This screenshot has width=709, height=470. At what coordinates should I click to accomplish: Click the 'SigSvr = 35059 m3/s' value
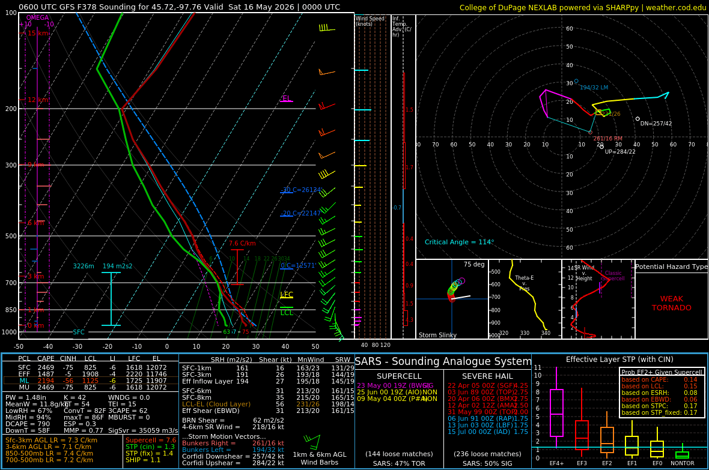click(x=143, y=430)
